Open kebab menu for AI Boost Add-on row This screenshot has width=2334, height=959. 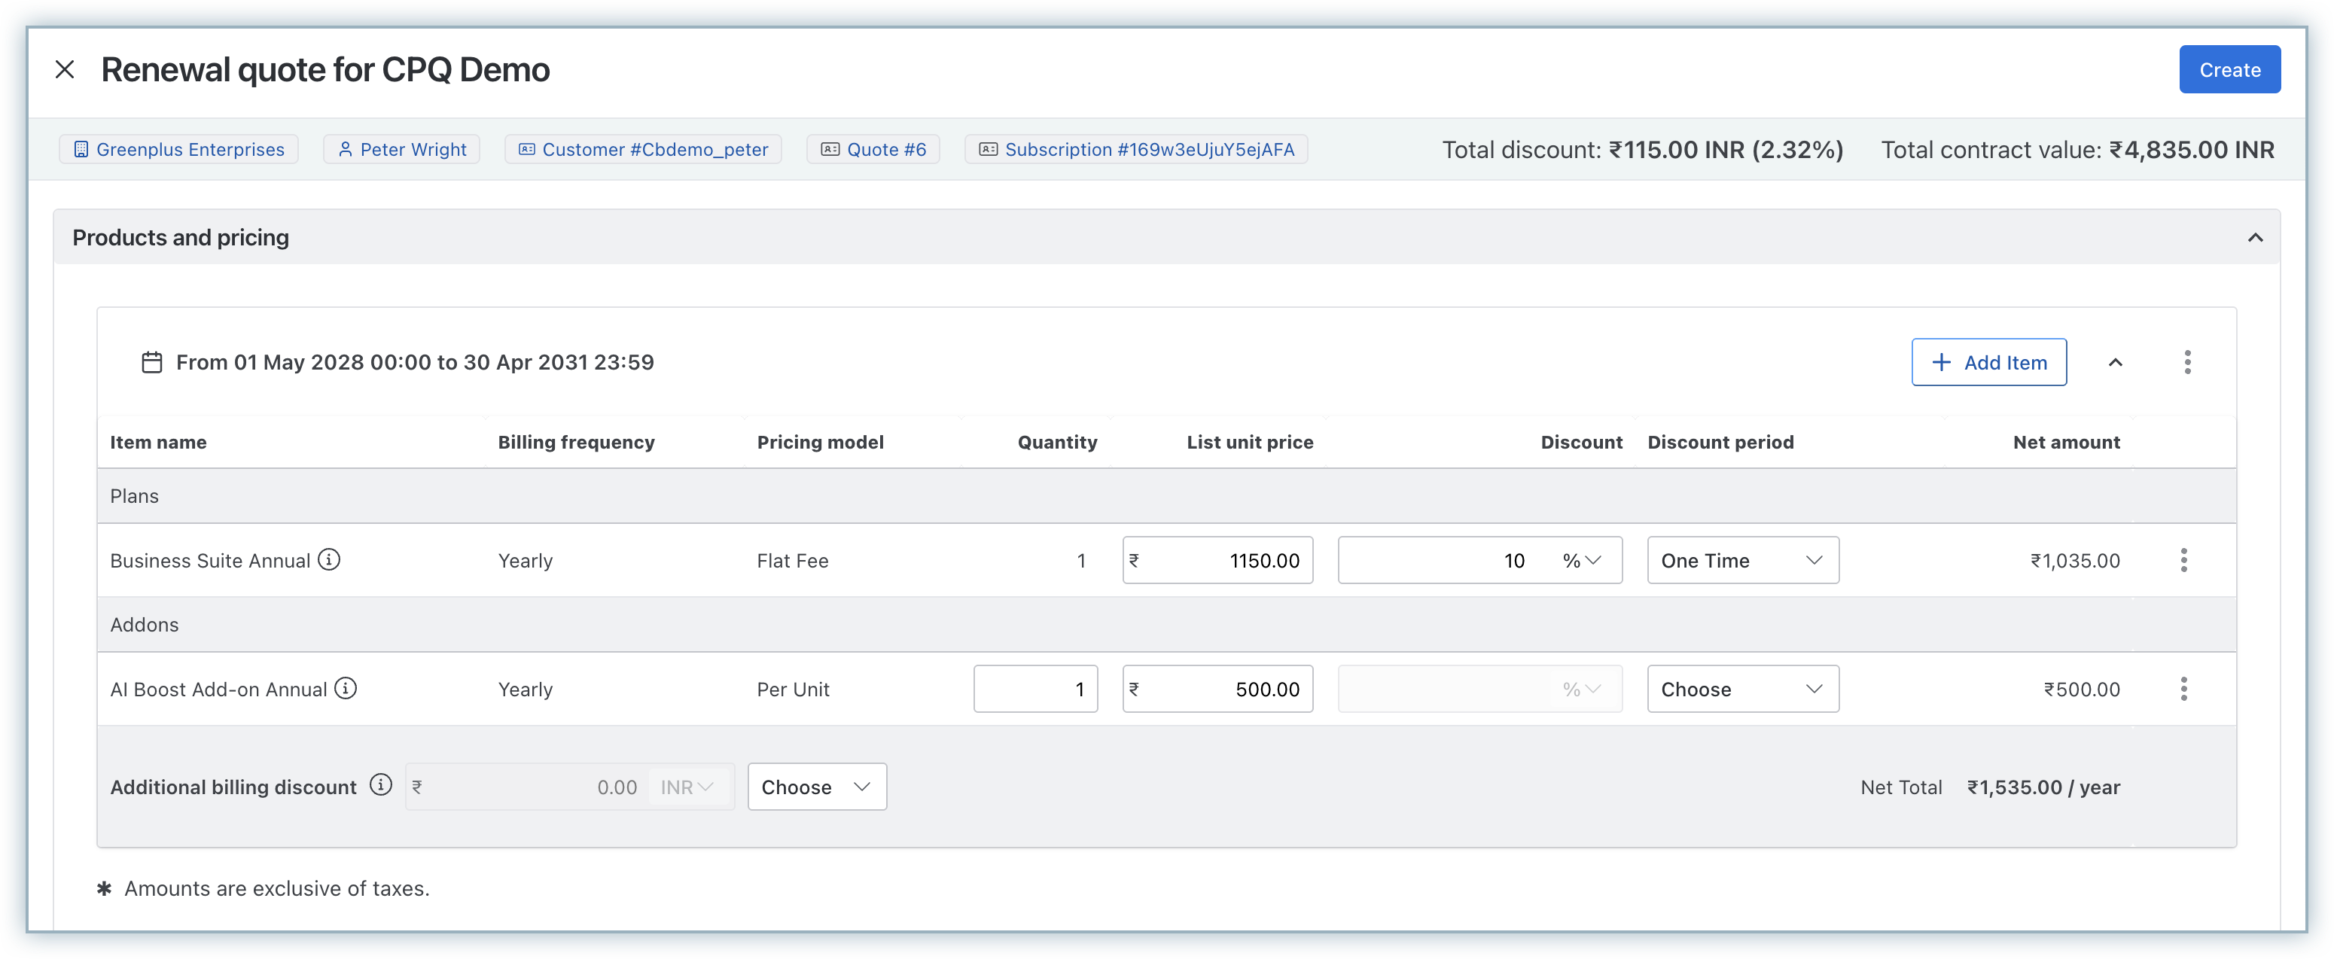pyautogui.click(x=2183, y=689)
